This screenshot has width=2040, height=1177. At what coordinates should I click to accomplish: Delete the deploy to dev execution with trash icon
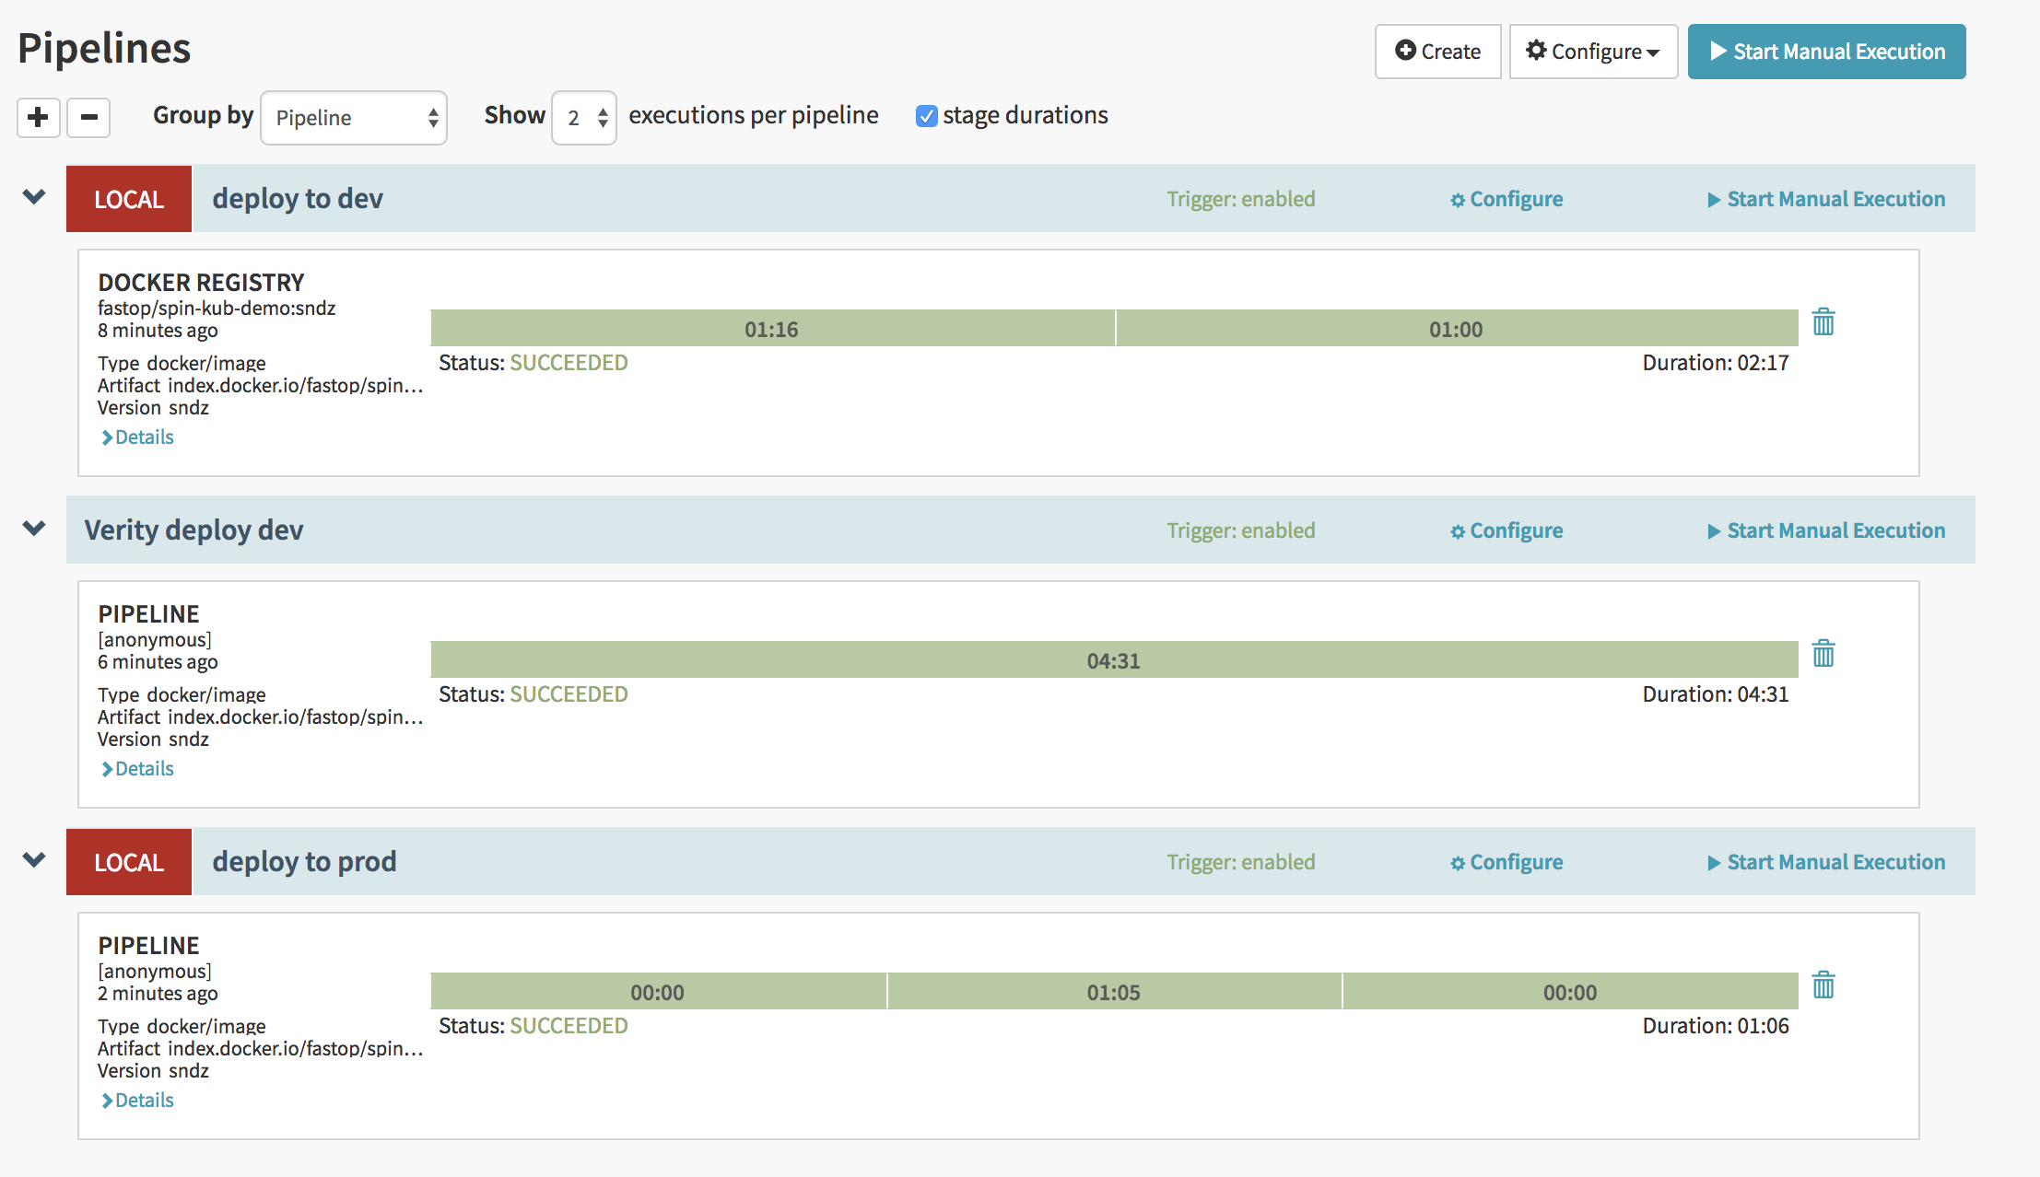1823,322
